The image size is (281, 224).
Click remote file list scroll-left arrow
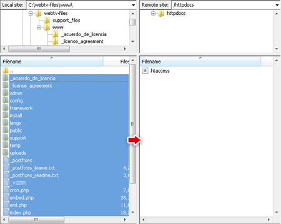coord(143,220)
